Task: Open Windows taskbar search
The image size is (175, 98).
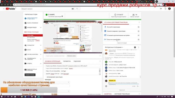Action: pos(5,97)
